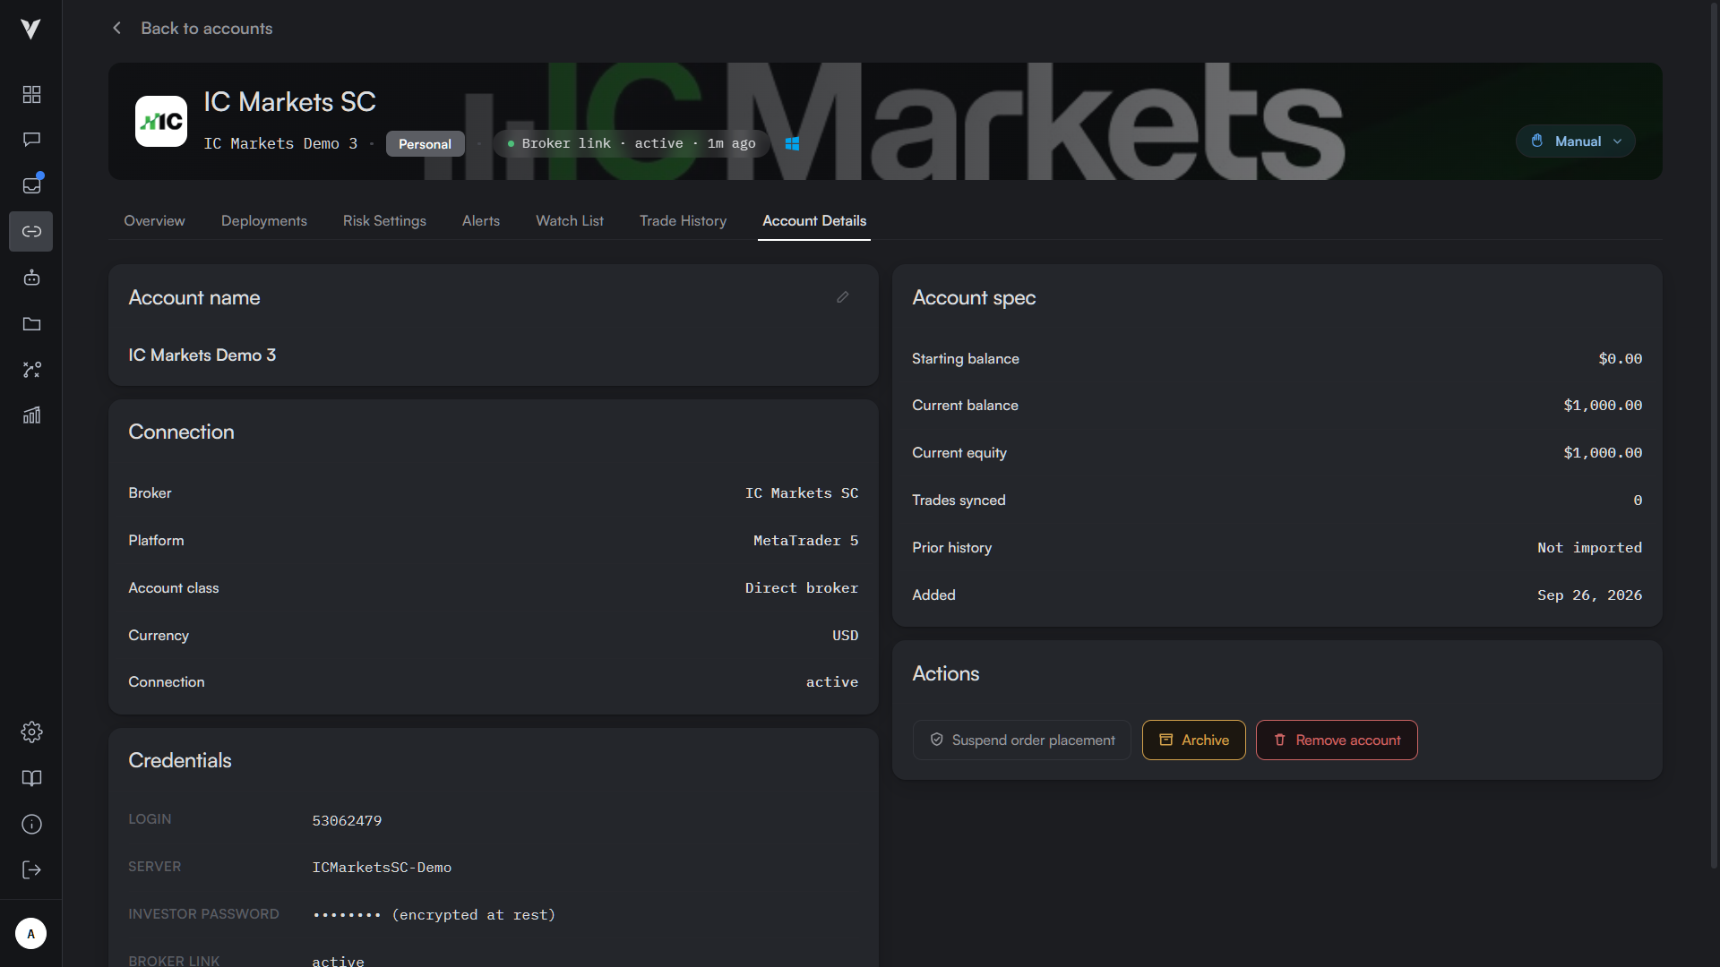This screenshot has height=967, width=1720.
Task: Click the login value 53062479
Action: tap(347, 821)
